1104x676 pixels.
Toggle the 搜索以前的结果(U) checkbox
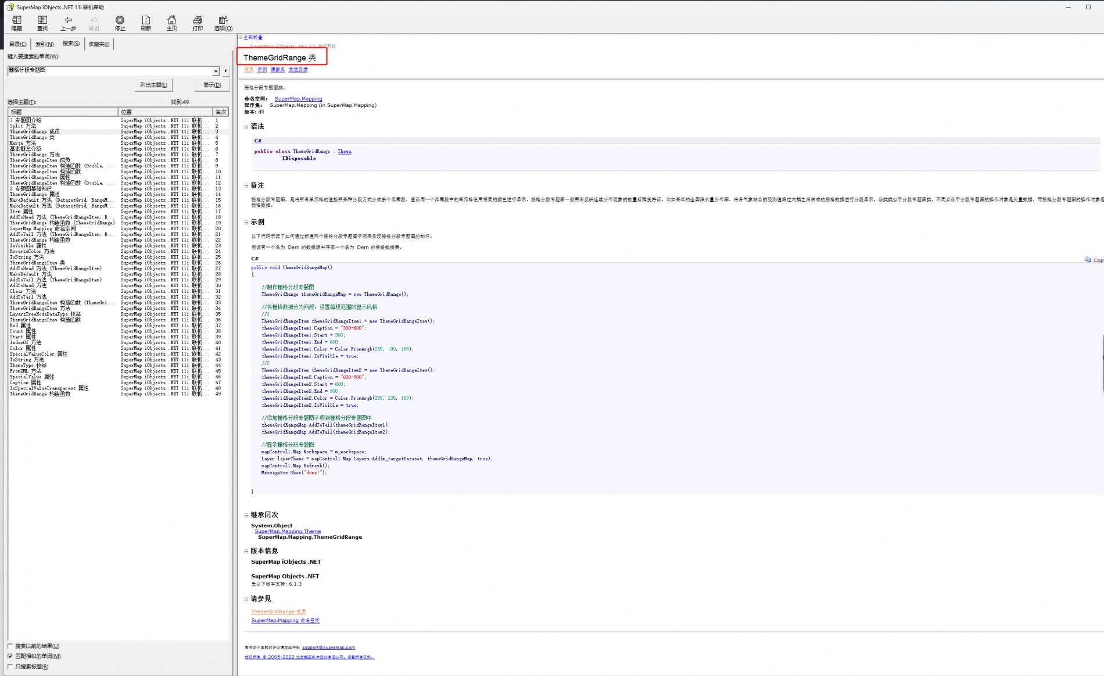click(10, 646)
